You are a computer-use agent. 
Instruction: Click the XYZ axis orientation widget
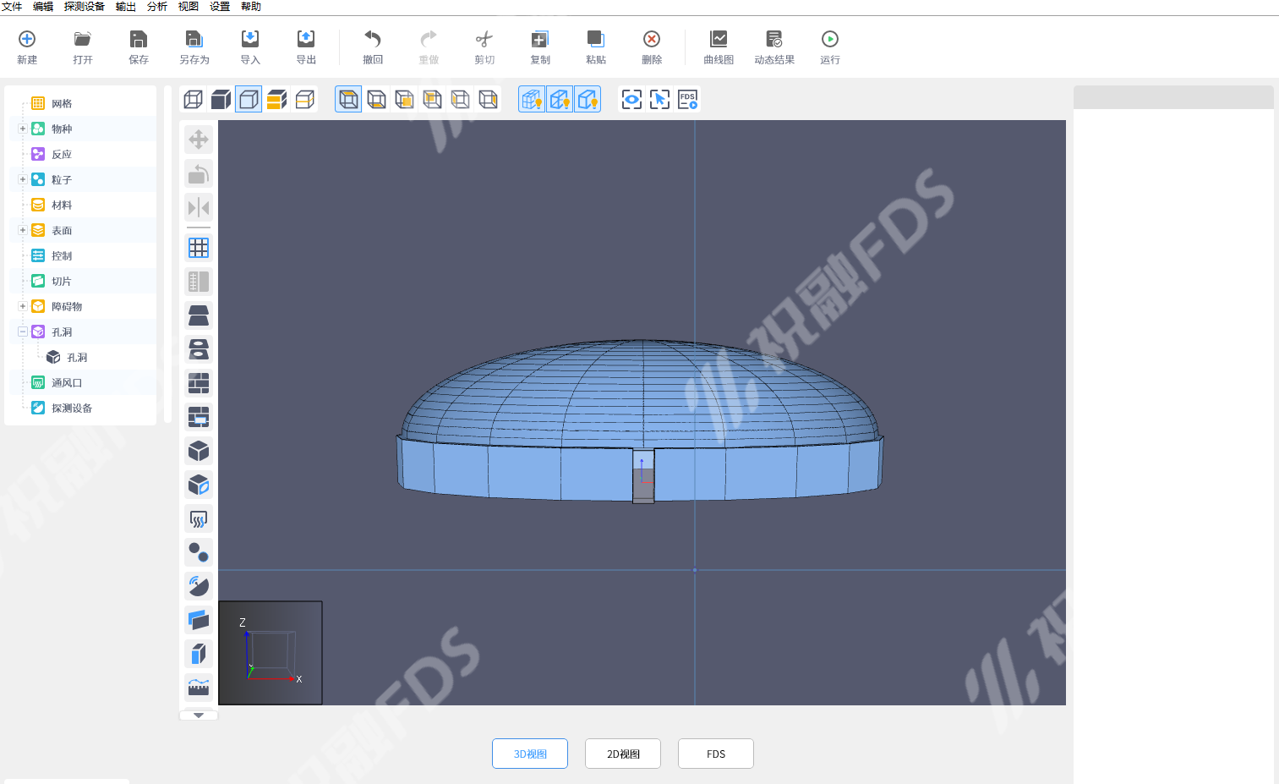[271, 653]
